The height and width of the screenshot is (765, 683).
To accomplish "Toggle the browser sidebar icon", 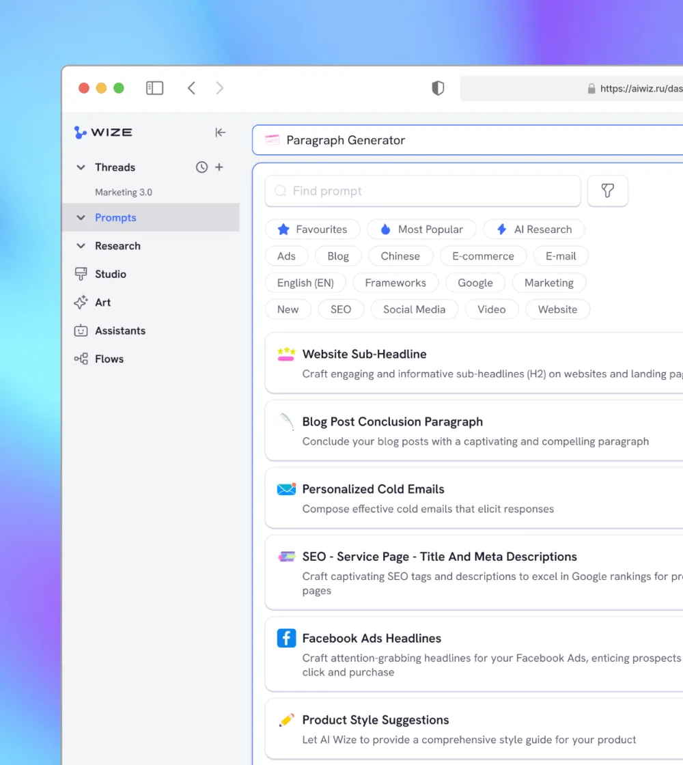I will tap(155, 88).
